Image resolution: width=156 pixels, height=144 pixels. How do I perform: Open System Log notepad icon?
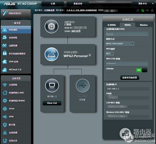coord(5,141)
